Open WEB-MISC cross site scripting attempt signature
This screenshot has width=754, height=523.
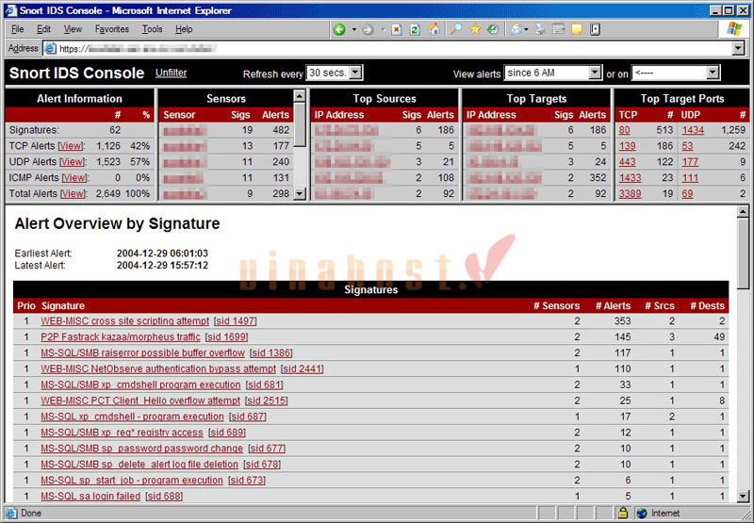tap(124, 321)
